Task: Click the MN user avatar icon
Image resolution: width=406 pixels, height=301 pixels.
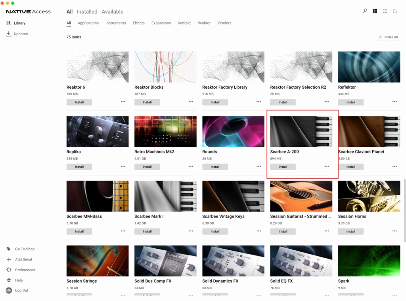Action: (9, 290)
